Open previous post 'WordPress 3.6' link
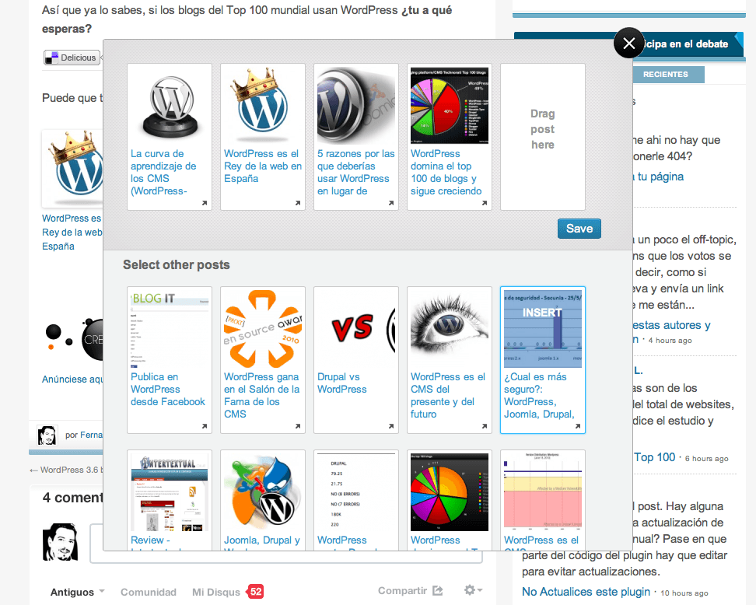 pyautogui.click(x=66, y=470)
